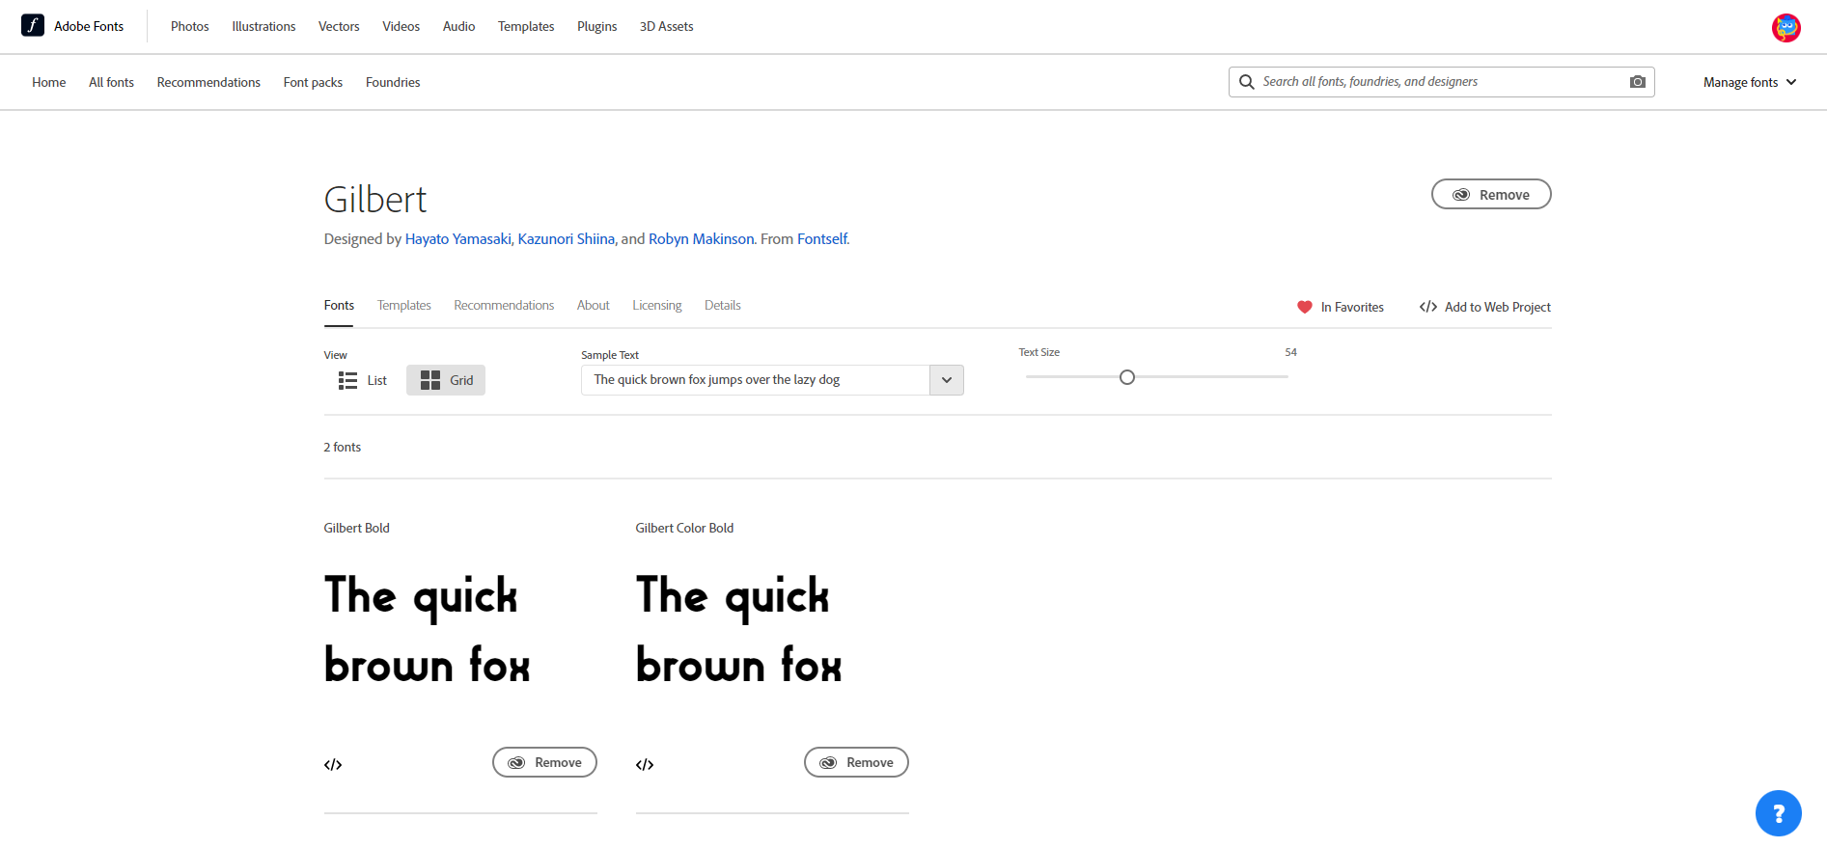Navigate to Videos

click(x=401, y=26)
